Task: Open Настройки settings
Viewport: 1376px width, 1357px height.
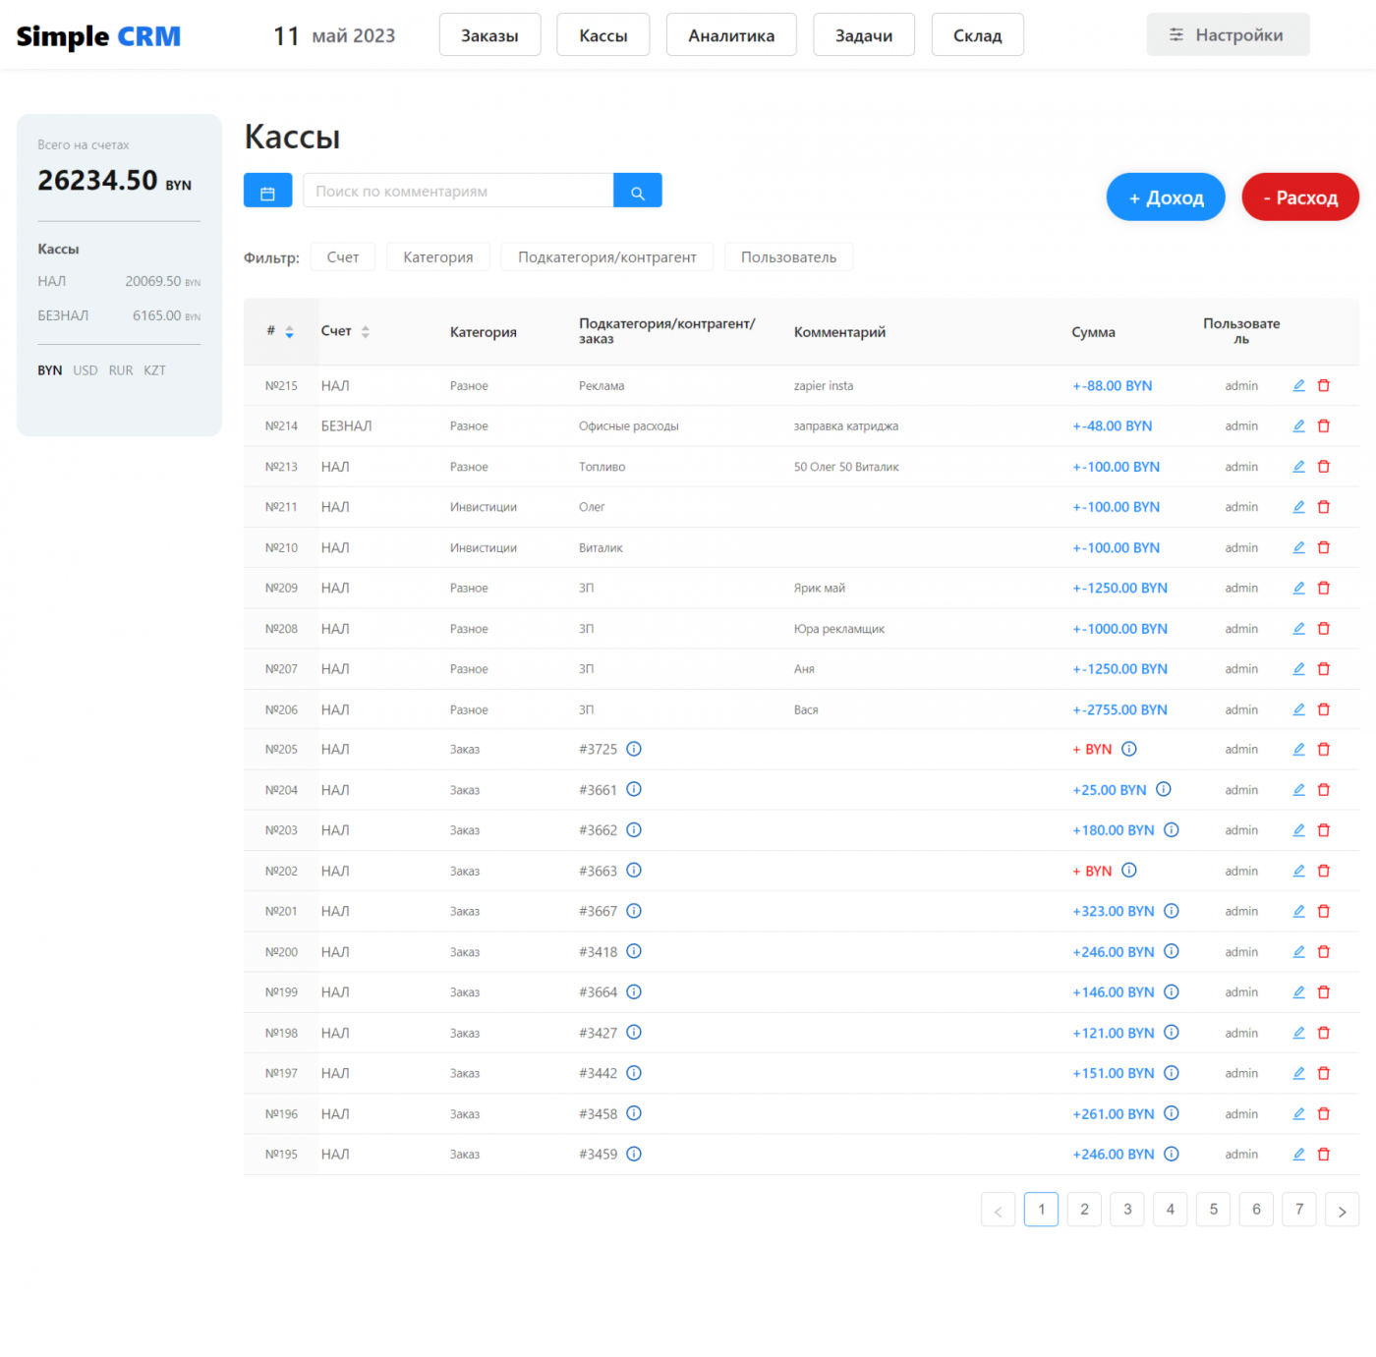Action: coord(1228,34)
